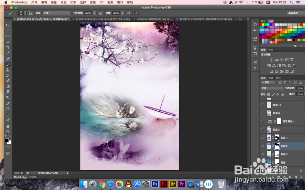The height and width of the screenshot is (190, 305).
Task: Select the Move tool
Action: [x=8, y=25]
